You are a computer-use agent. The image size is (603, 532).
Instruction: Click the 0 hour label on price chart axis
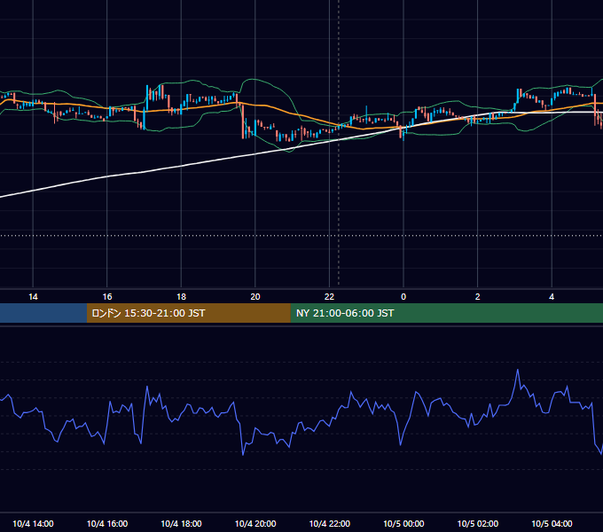(403, 297)
